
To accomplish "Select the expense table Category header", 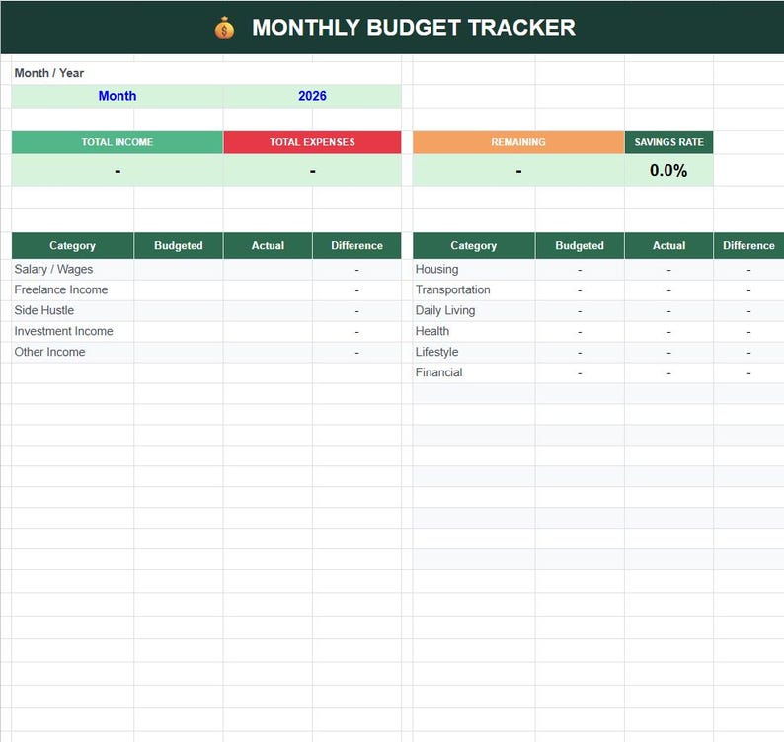I will click(474, 246).
